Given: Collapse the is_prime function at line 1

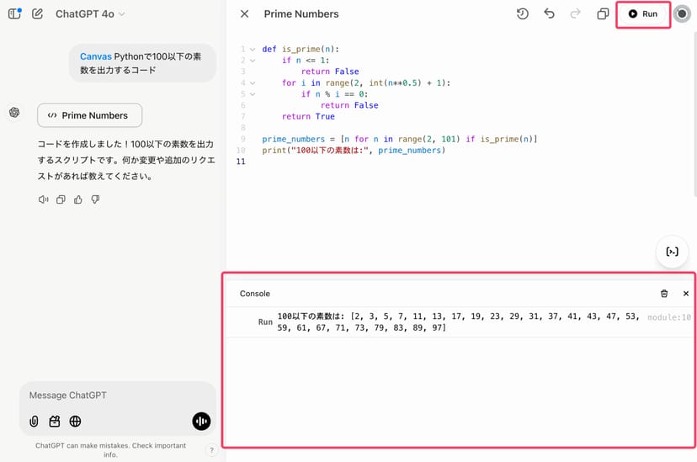Looking at the screenshot, I should 252,50.
